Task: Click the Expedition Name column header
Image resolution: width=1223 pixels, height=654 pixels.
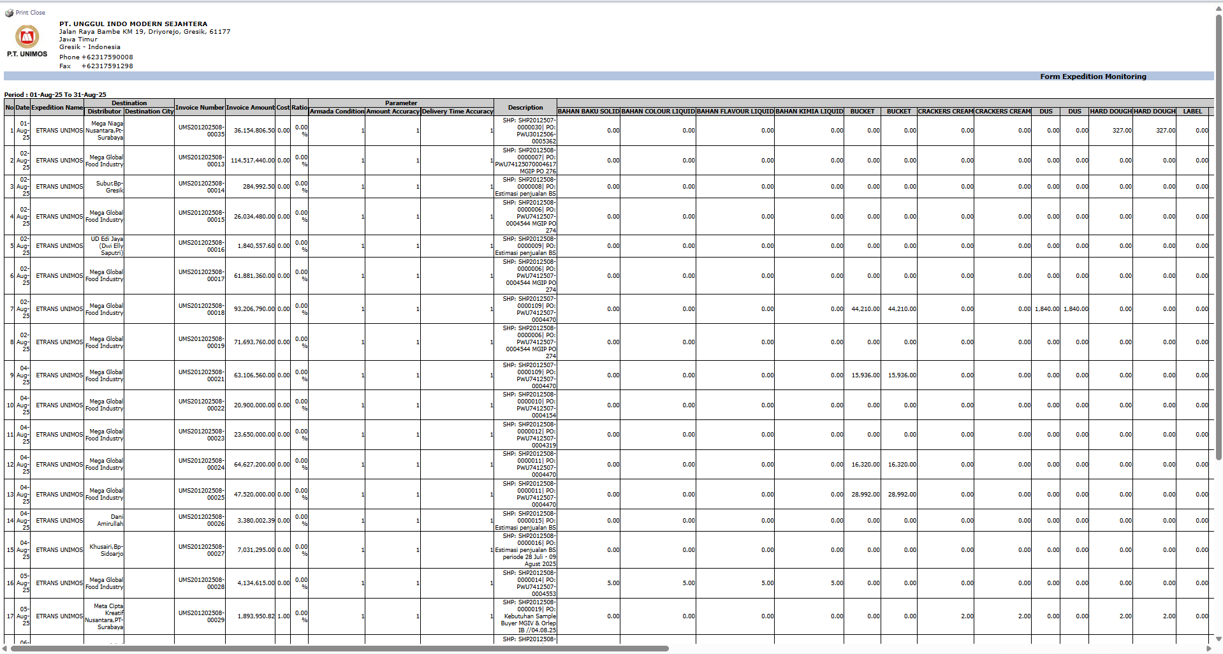Action: pyautogui.click(x=57, y=108)
